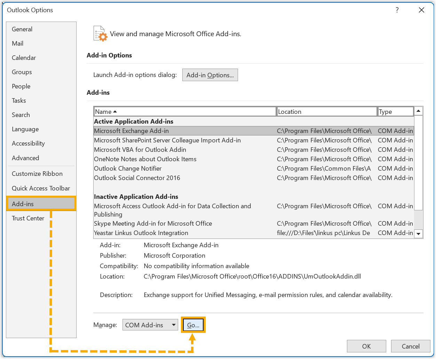Select Outlook Change Notifier row
Screen dimensions: 436x359
tap(254, 169)
